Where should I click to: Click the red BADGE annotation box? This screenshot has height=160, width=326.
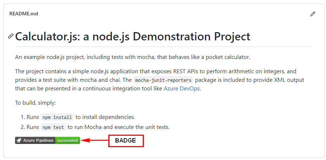[126, 141]
